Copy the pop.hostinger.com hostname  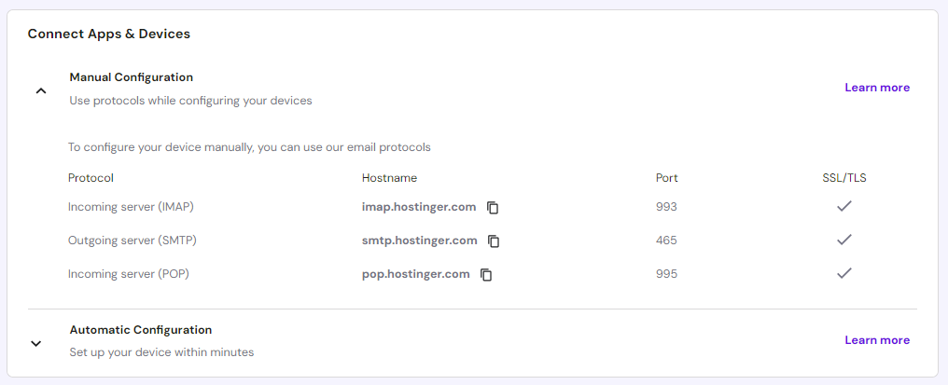click(486, 274)
